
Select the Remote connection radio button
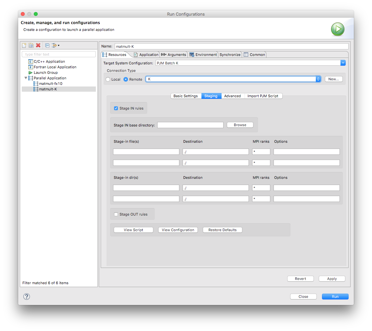click(x=126, y=79)
